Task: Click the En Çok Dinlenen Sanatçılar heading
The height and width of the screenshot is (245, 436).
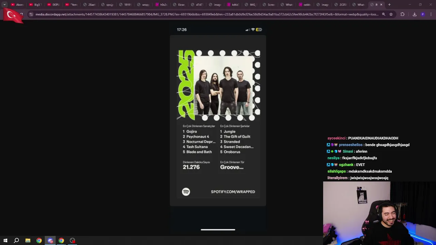Action: coord(199,126)
